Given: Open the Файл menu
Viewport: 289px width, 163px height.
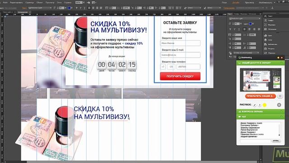Looking at the screenshot, I should tap(5, 3).
